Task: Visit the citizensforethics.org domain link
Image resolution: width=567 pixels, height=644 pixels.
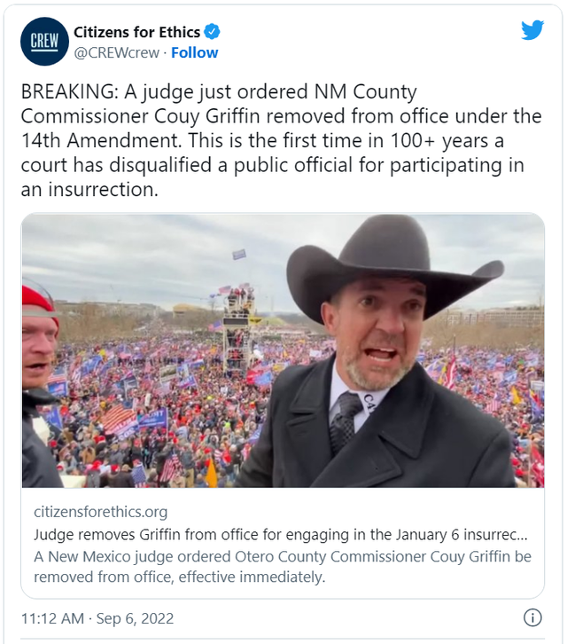Action: coord(100,512)
